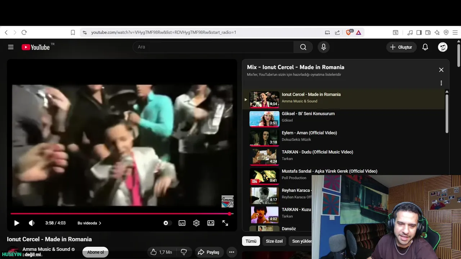Click the TARKAN - Kuzu thumbnail
The image size is (461, 259).
click(264, 215)
